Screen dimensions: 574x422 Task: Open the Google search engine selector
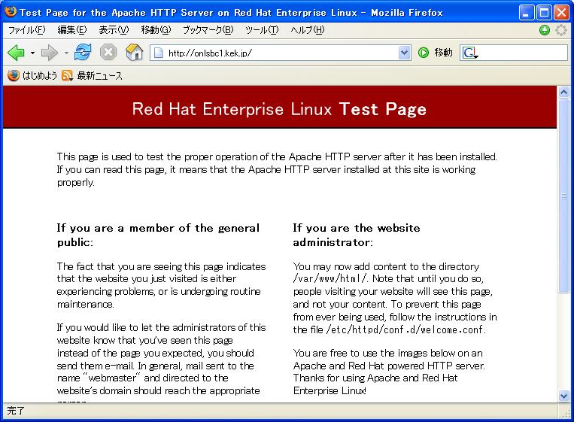[470, 53]
